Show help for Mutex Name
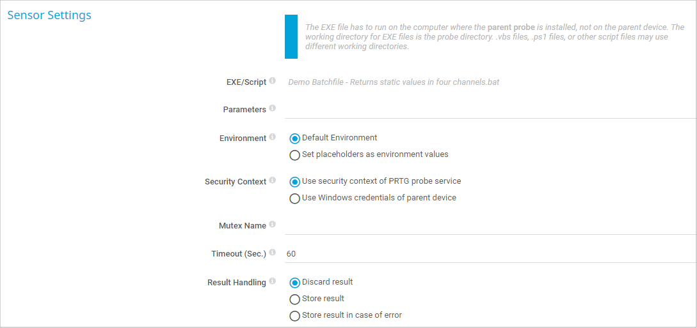697x328 pixels. coord(273,225)
